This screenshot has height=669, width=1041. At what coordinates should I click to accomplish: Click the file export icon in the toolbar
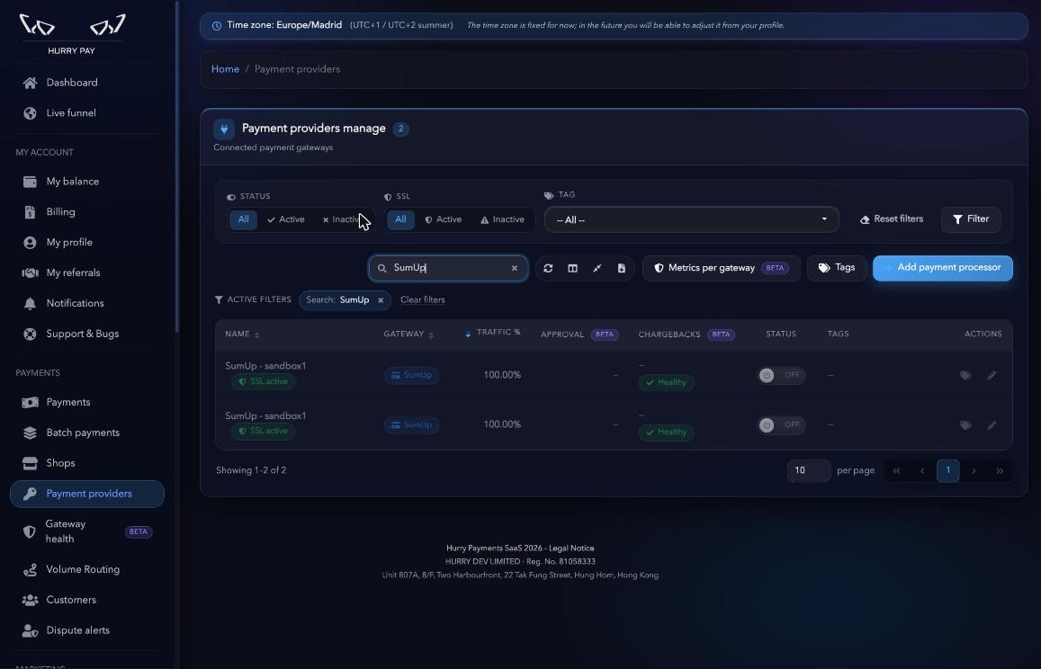coord(622,268)
